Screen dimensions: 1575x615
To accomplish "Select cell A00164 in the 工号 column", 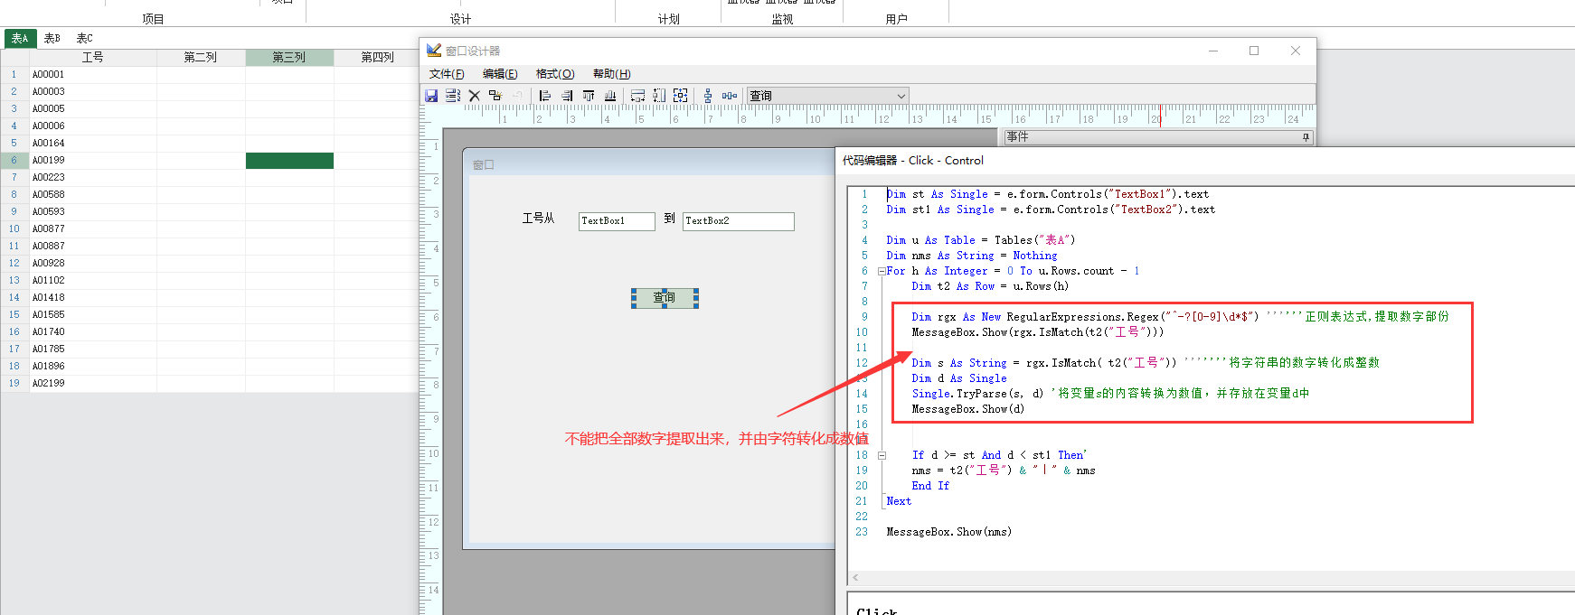I will pos(92,144).
